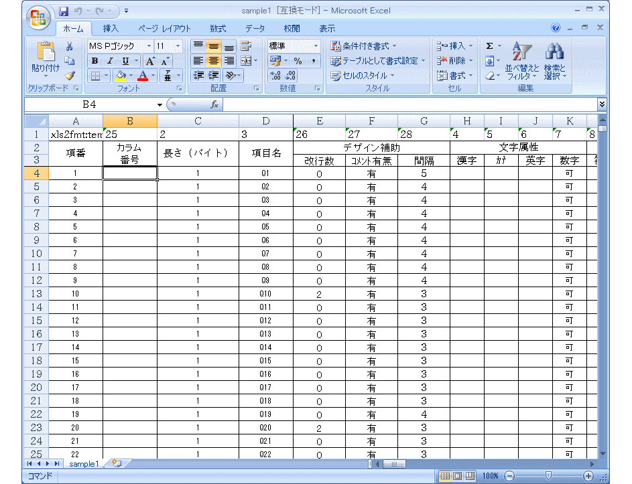The image size is (632, 484).
Task: Open the Name Box dropdown arrow
Action: tap(160, 105)
